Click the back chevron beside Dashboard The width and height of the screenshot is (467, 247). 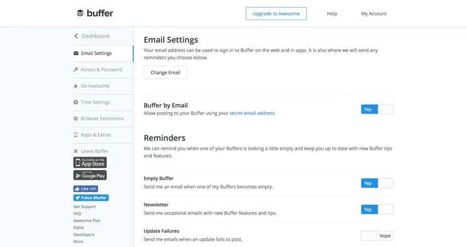[x=76, y=36]
